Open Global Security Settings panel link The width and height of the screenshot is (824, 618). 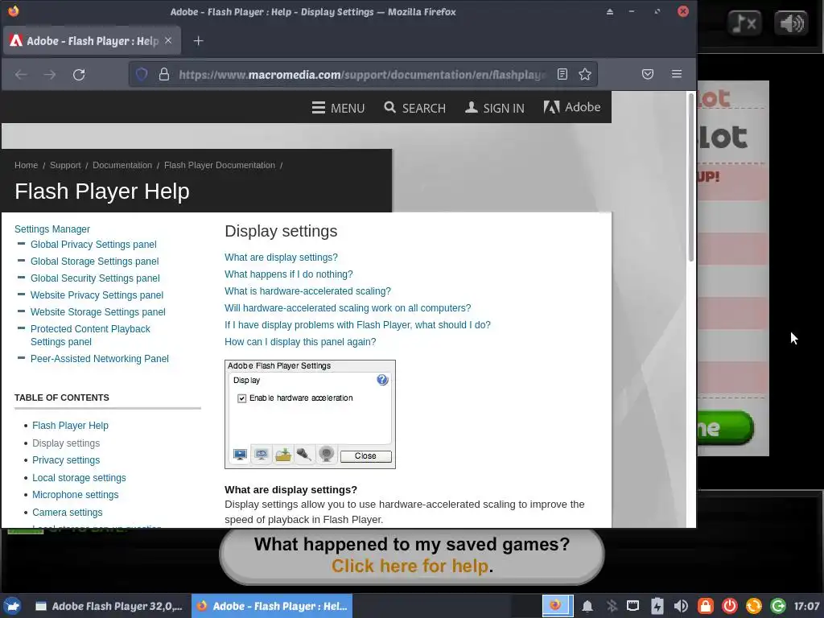click(x=95, y=278)
